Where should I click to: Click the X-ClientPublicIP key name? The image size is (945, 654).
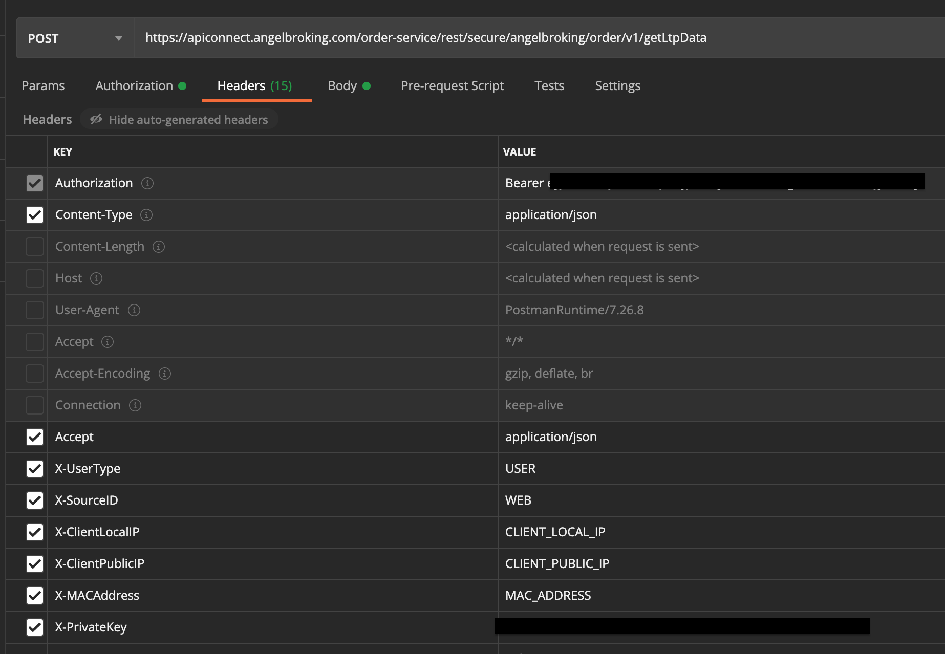pos(100,564)
